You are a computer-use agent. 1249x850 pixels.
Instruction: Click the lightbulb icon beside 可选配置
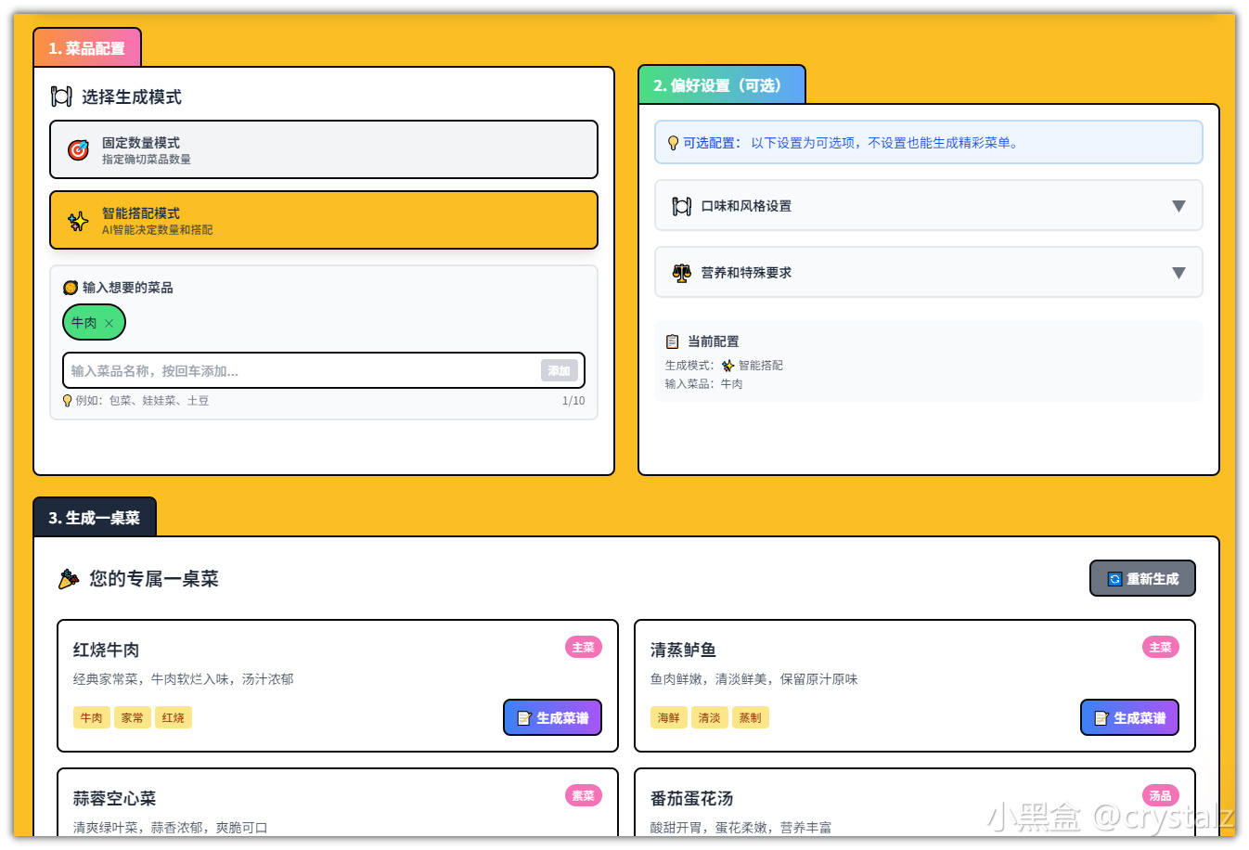tap(674, 143)
